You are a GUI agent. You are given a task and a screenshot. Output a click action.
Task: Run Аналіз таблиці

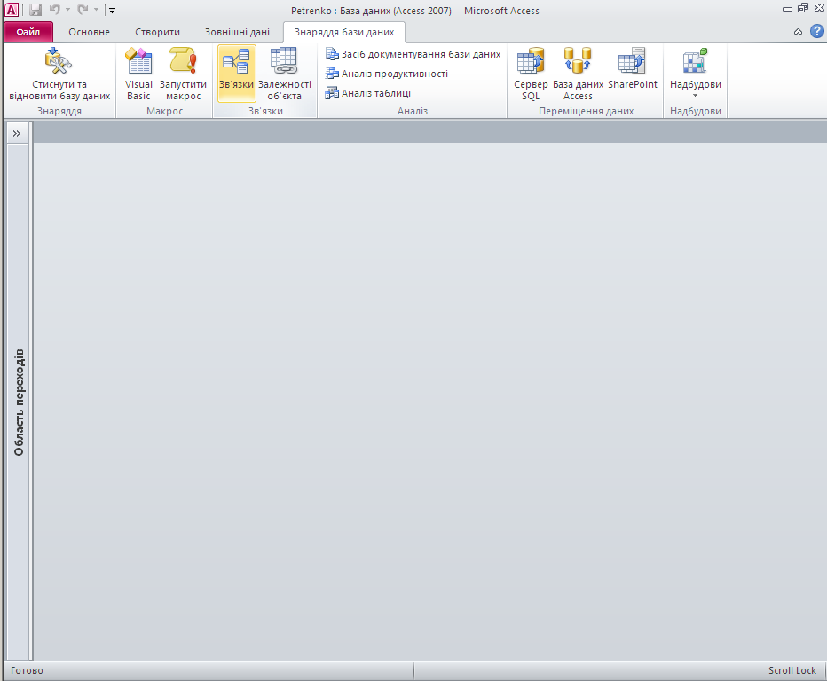368,93
